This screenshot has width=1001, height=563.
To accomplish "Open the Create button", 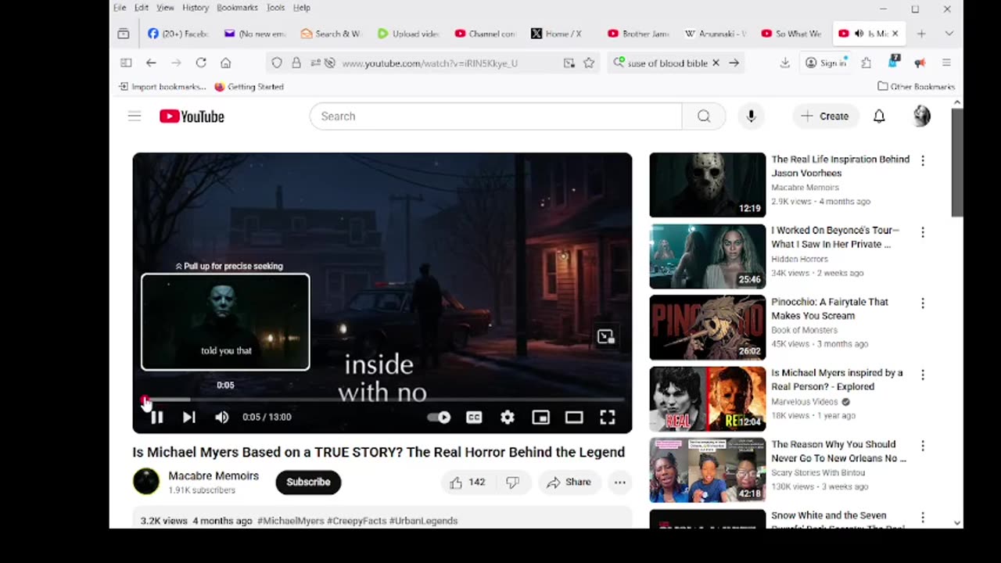I will 824,117.
